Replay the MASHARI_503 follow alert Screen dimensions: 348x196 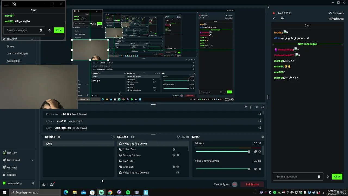click(x=260, y=128)
